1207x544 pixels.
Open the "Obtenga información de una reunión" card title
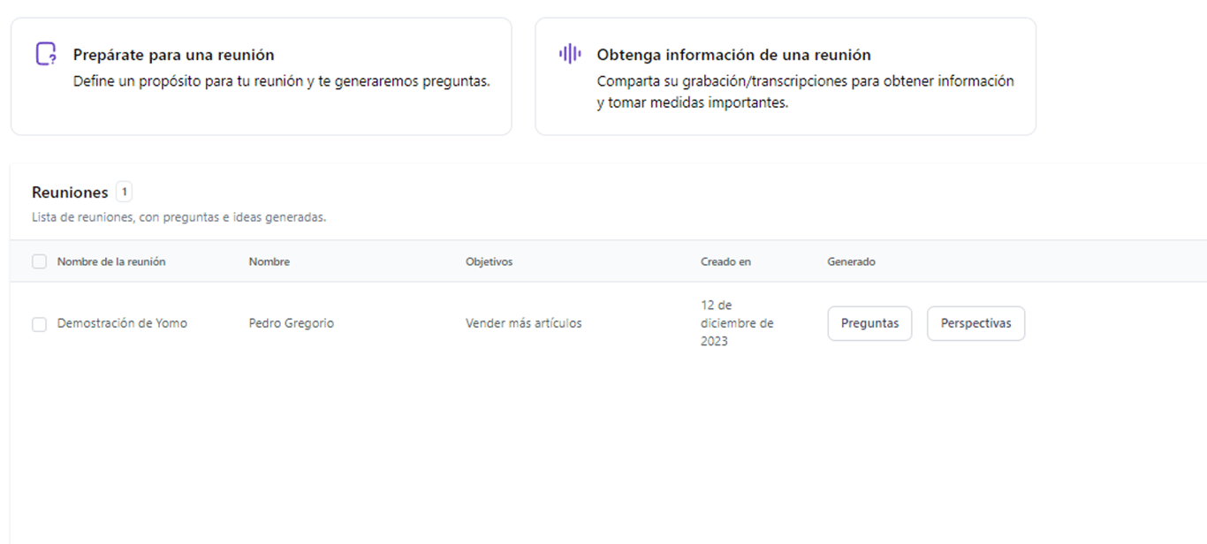point(733,55)
